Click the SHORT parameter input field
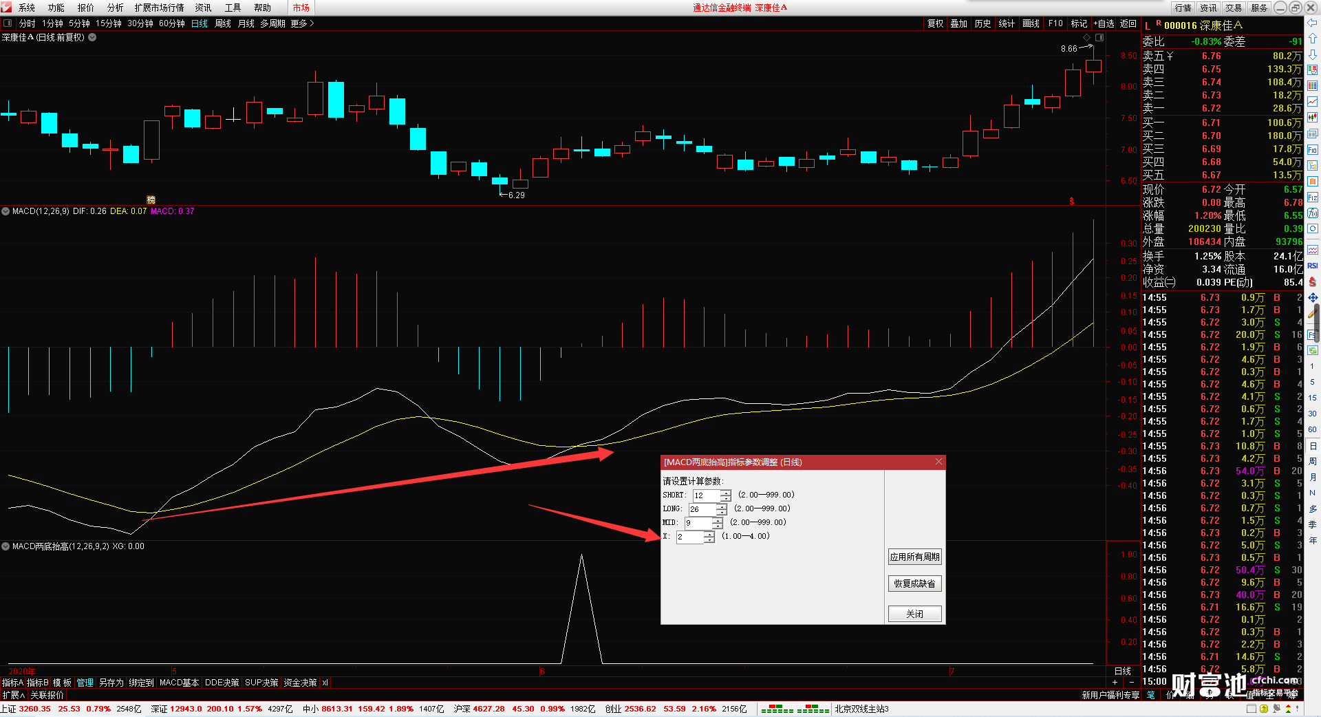The image size is (1321, 717). [707, 495]
